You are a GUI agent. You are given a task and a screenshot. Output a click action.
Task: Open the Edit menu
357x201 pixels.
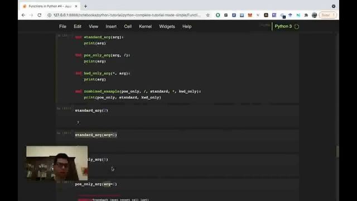point(78,26)
